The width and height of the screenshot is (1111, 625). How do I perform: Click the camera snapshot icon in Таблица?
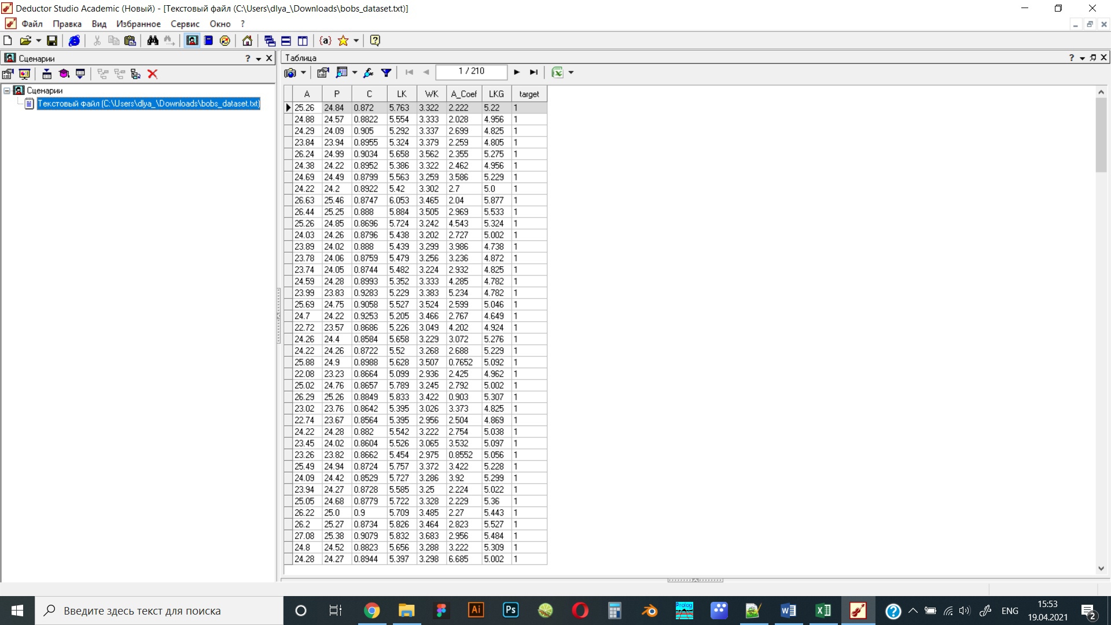click(290, 72)
